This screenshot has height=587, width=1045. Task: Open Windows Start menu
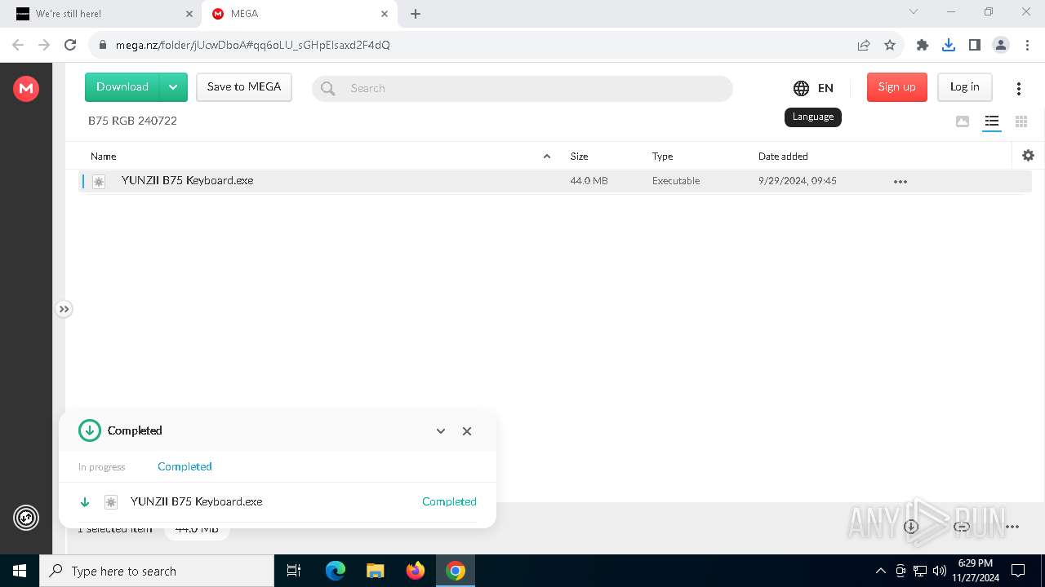(20, 571)
